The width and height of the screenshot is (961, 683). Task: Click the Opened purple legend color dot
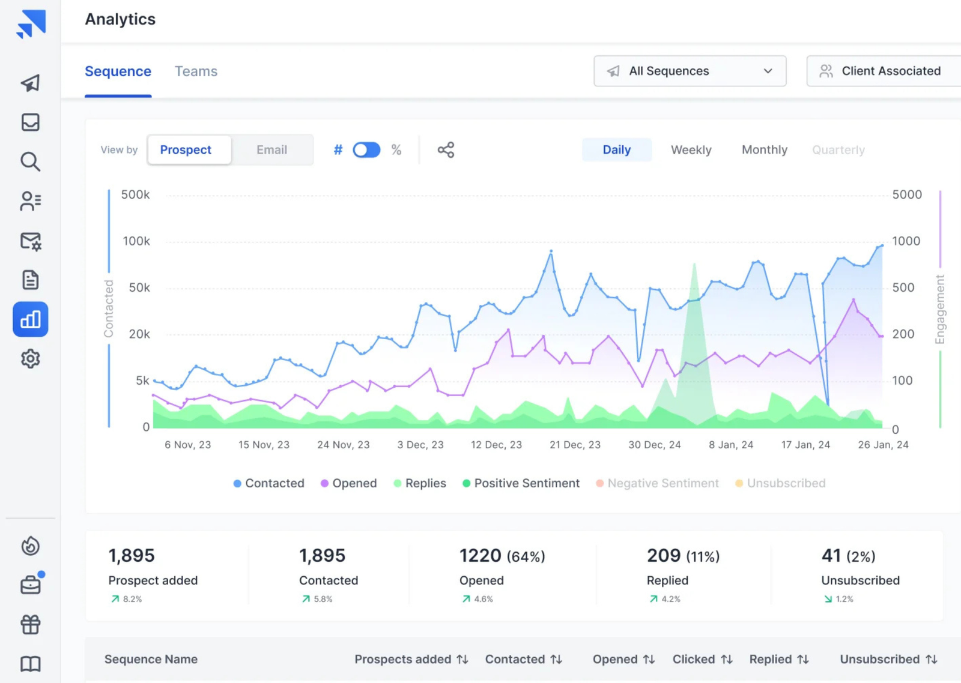[x=324, y=483]
